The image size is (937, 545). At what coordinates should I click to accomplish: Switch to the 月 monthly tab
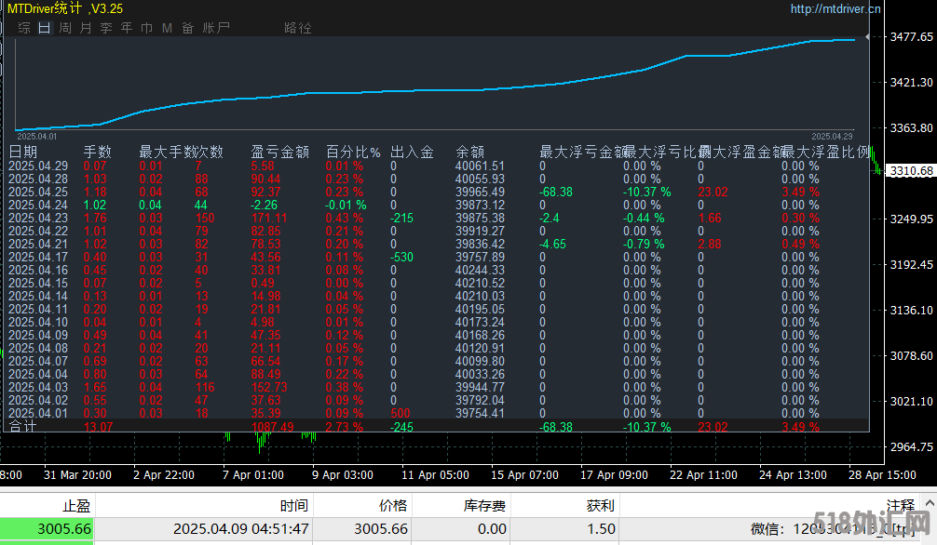[x=86, y=28]
